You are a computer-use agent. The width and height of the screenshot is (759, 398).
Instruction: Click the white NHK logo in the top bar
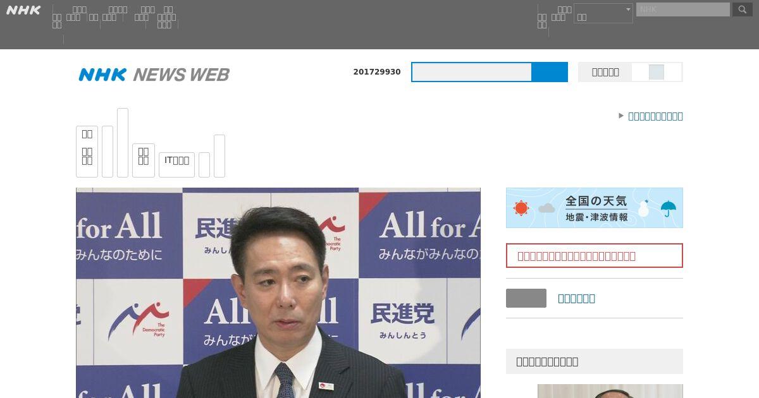click(23, 10)
